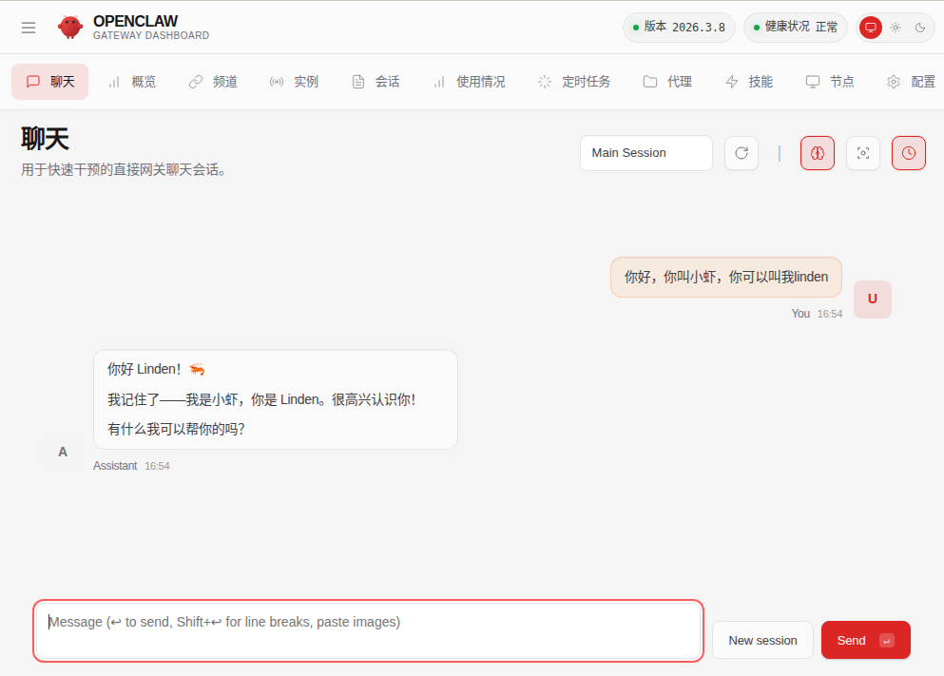Click the 版本 2026.3.8 pill

(x=678, y=28)
